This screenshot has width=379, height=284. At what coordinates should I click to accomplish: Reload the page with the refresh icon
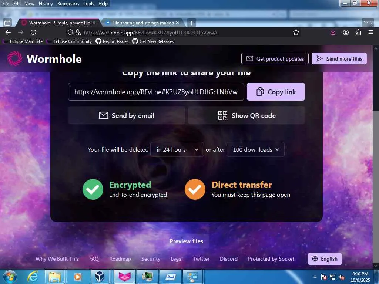[x=33, y=33]
